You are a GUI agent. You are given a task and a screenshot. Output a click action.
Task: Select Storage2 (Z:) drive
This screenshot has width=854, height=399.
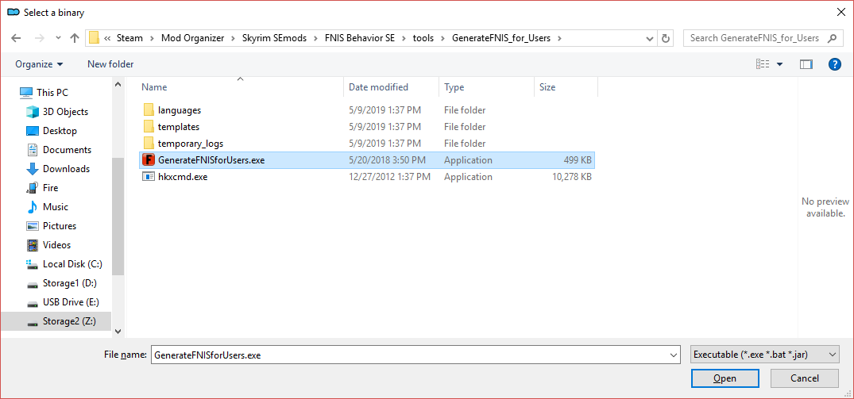click(x=56, y=320)
